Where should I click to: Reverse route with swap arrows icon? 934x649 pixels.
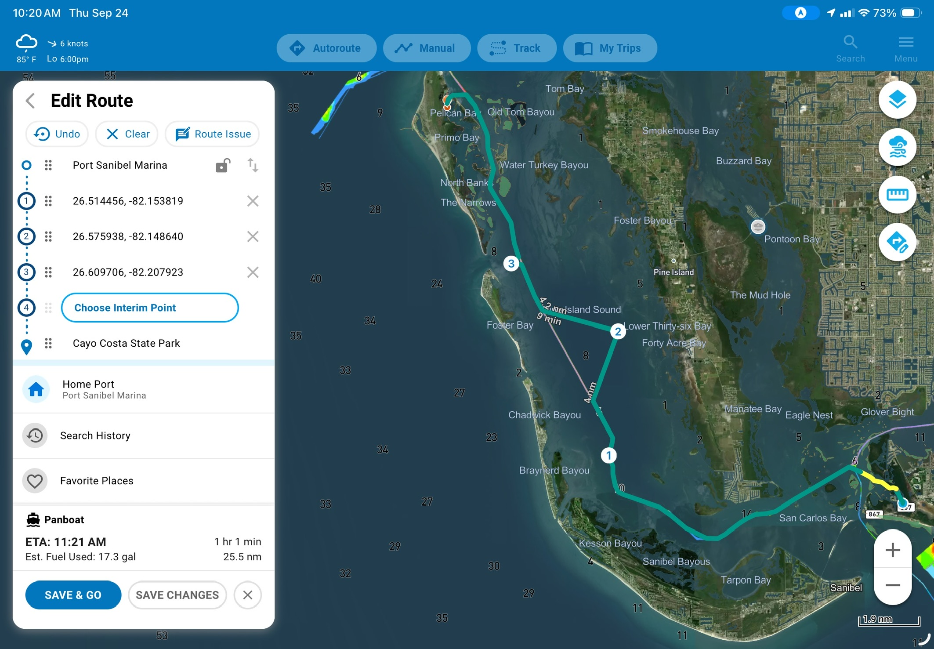tap(253, 165)
